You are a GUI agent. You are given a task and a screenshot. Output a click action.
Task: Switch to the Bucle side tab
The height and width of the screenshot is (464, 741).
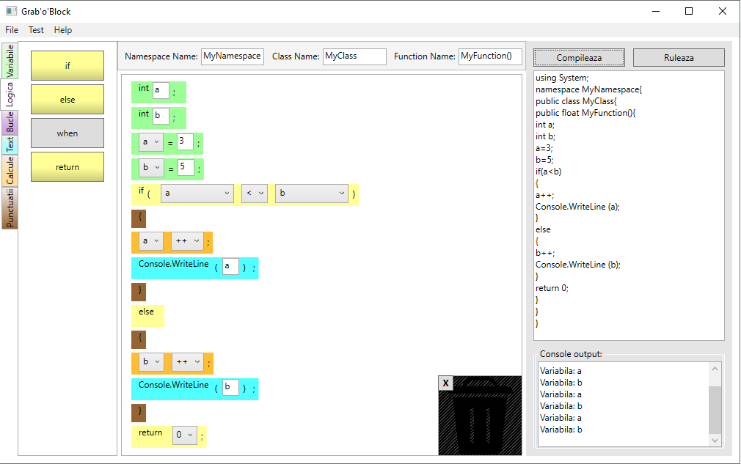(10, 122)
